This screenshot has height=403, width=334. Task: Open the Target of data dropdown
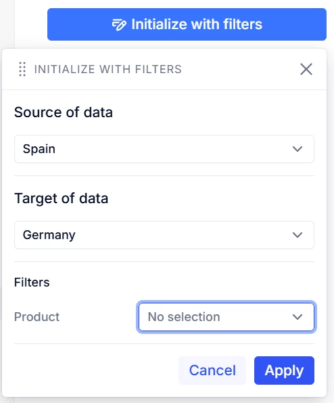pos(164,235)
